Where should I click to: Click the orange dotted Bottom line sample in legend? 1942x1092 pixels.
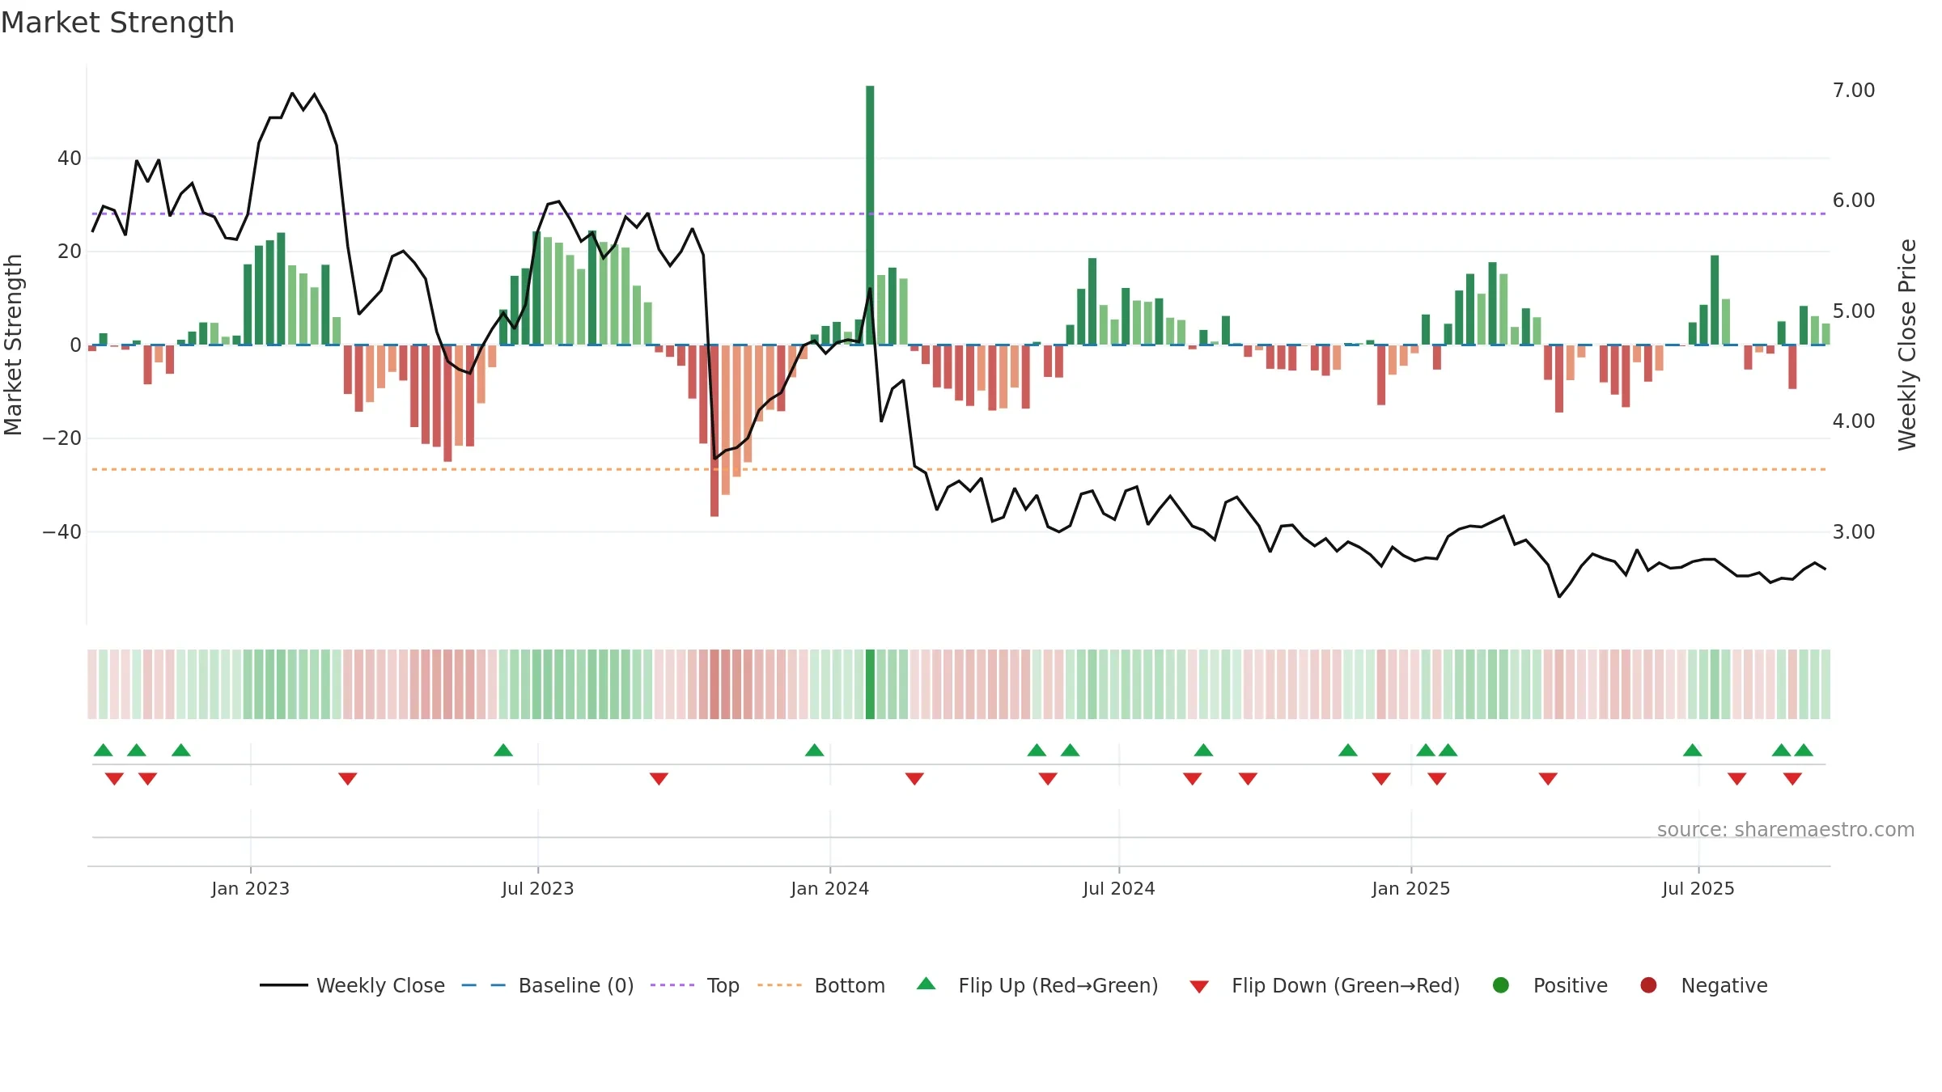[780, 985]
